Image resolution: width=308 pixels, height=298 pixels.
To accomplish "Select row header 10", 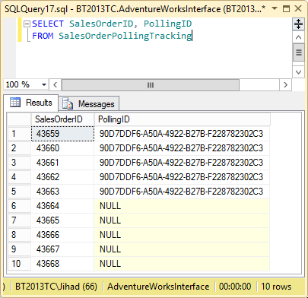I will coord(19,264).
